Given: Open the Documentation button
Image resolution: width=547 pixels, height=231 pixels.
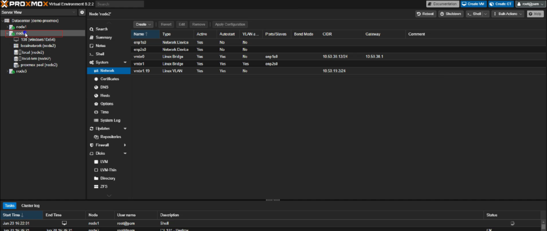Looking at the screenshot, I should [x=442, y=4].
